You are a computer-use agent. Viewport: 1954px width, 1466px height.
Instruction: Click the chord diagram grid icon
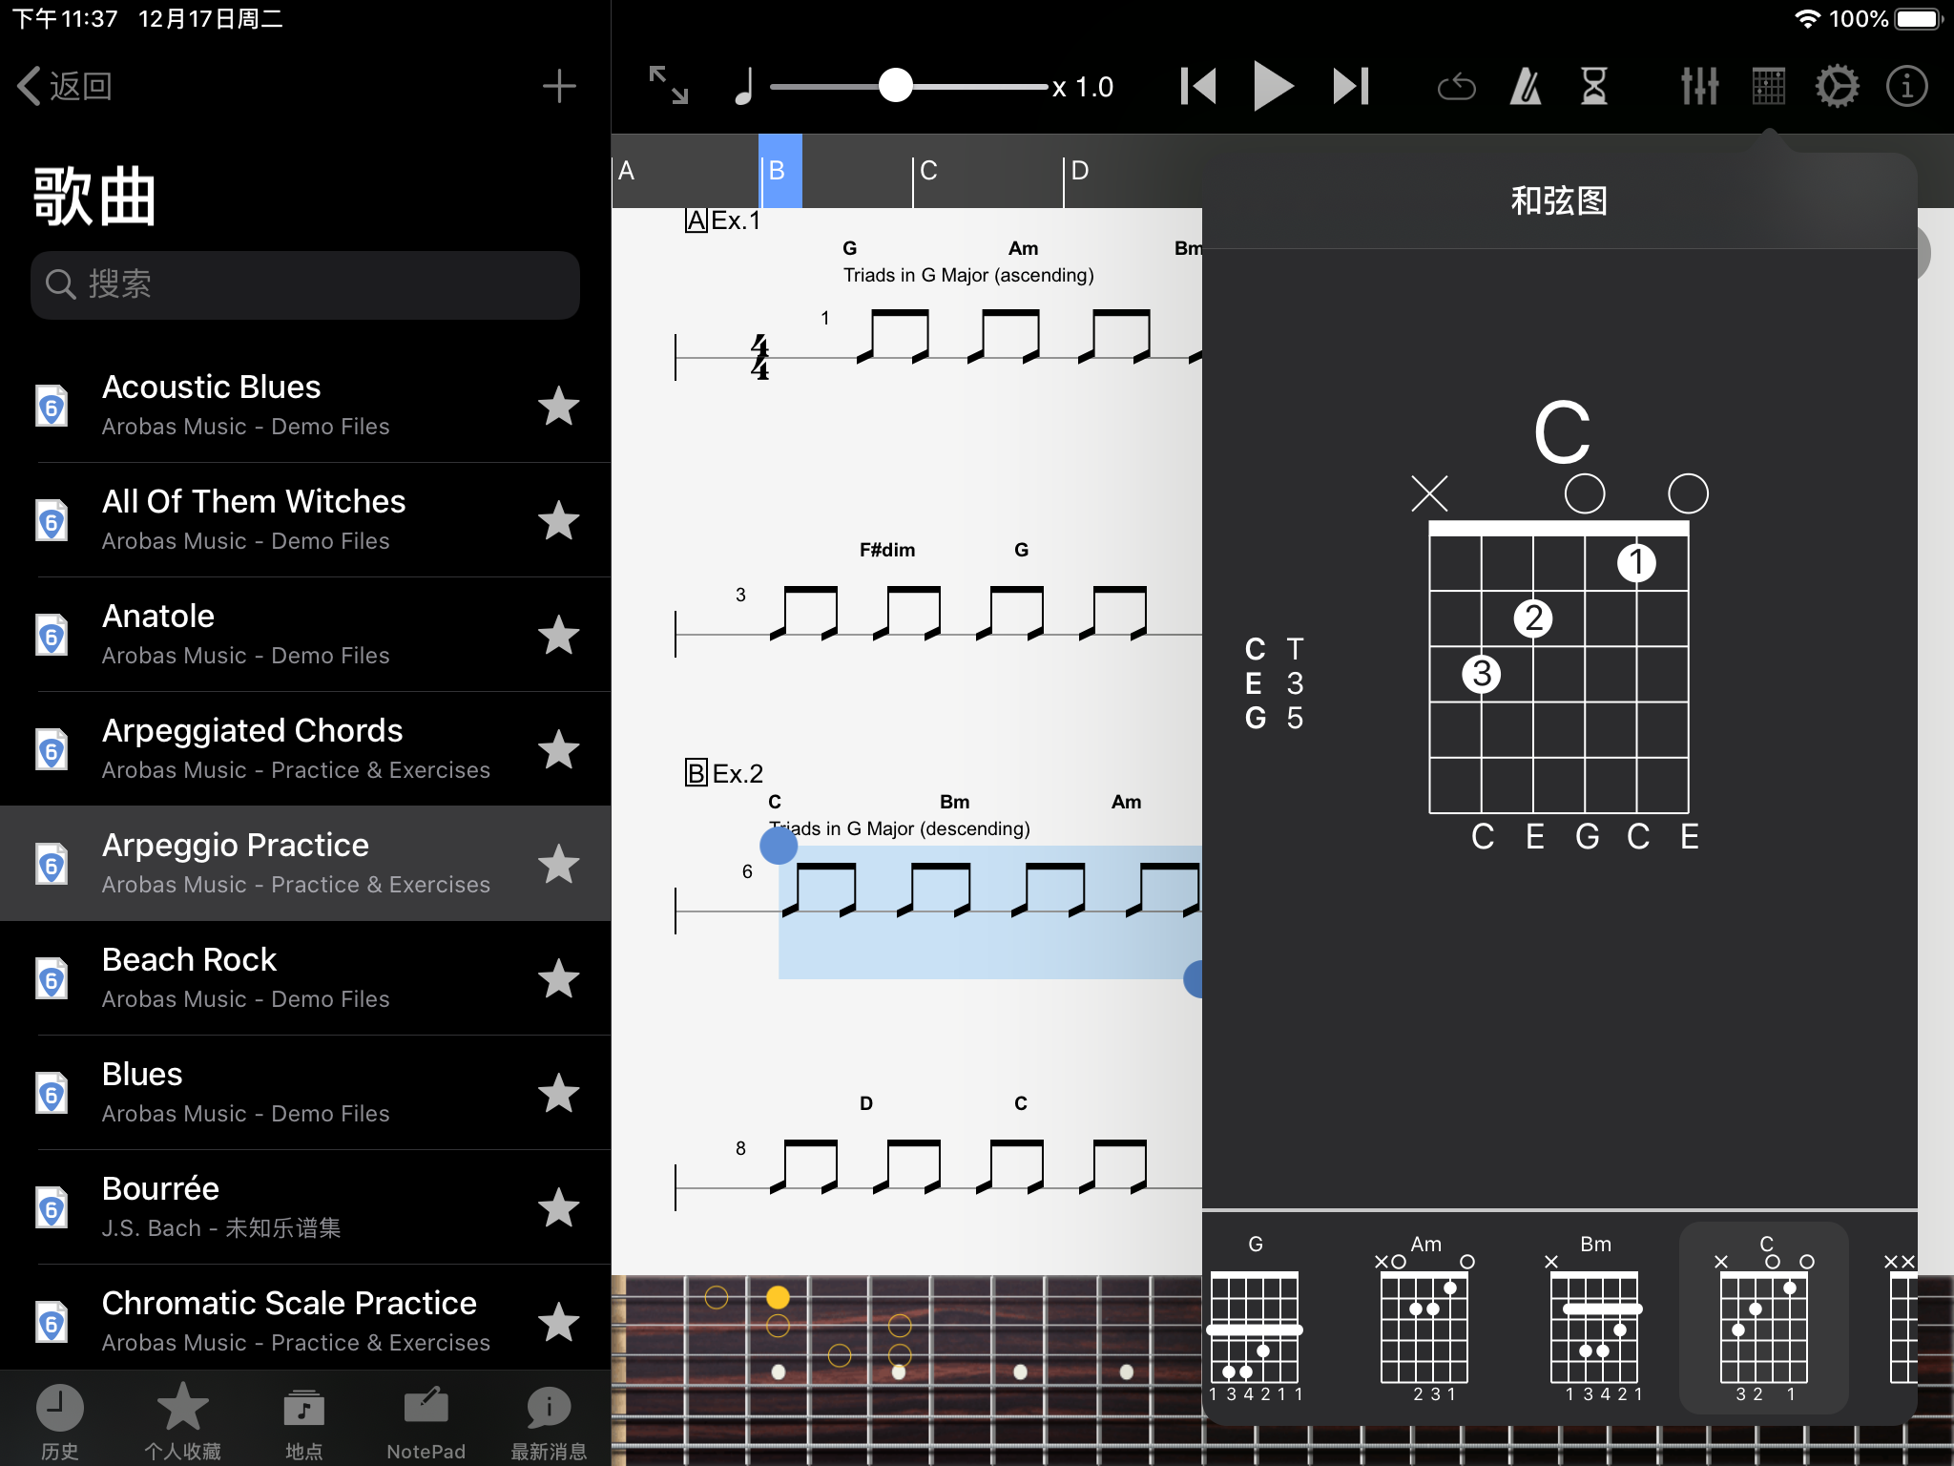point(1768,87)
